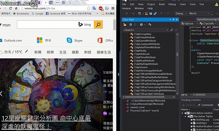Open the 商城 store link
Screen dimensions: 219x131
pos(44,40)
